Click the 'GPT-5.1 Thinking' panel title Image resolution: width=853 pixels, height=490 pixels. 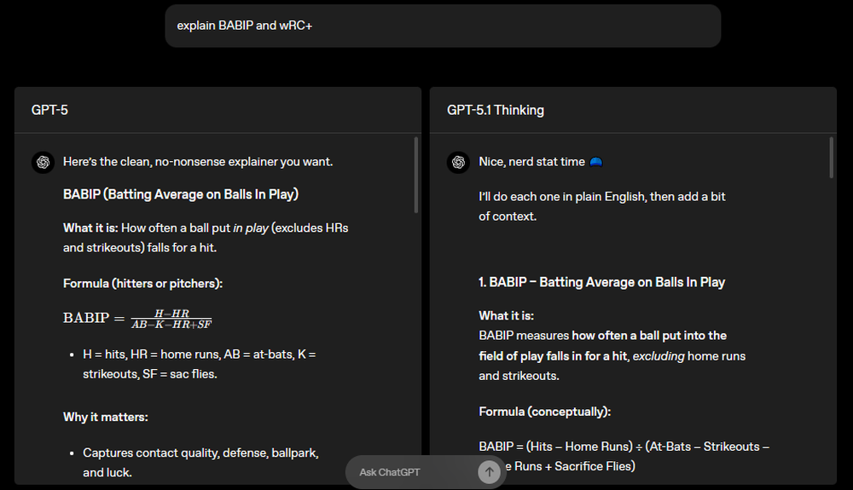pyautogui.click(x=495, y=110)
